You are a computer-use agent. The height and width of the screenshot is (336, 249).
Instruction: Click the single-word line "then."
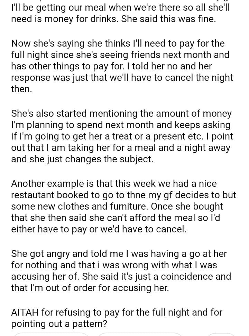coord(21,89)
